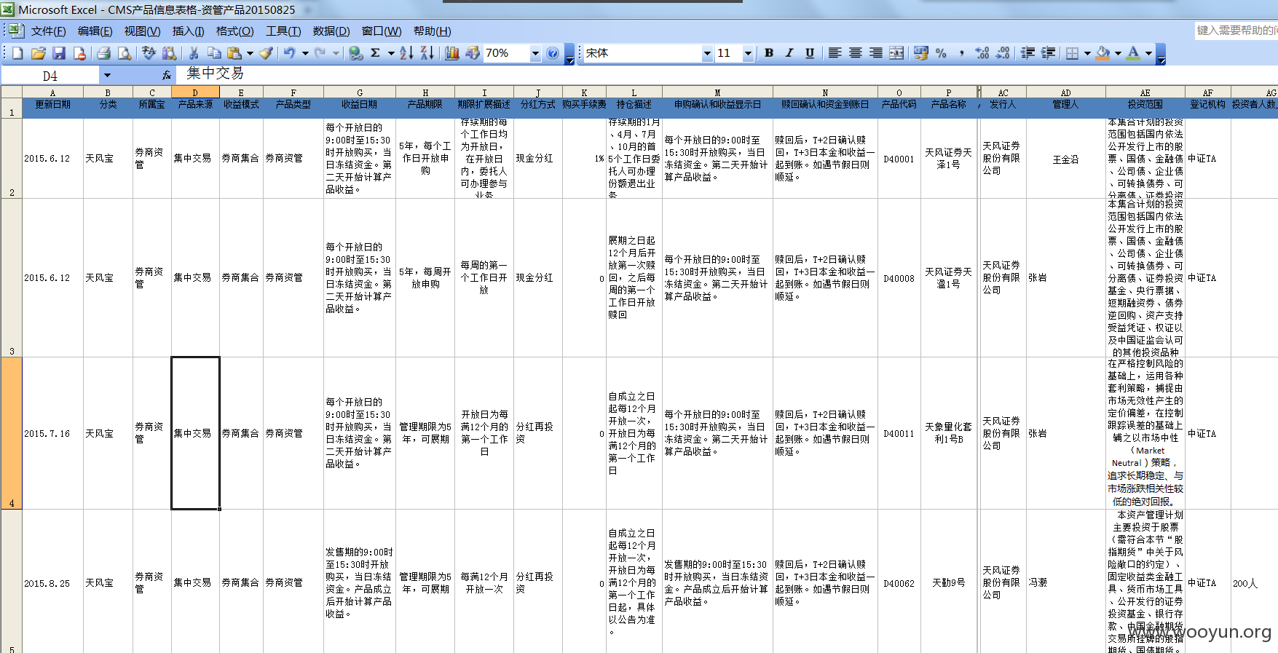Open the 格式(O) menu
Viewport: 1278px width, 653px height.
[234, 31]
